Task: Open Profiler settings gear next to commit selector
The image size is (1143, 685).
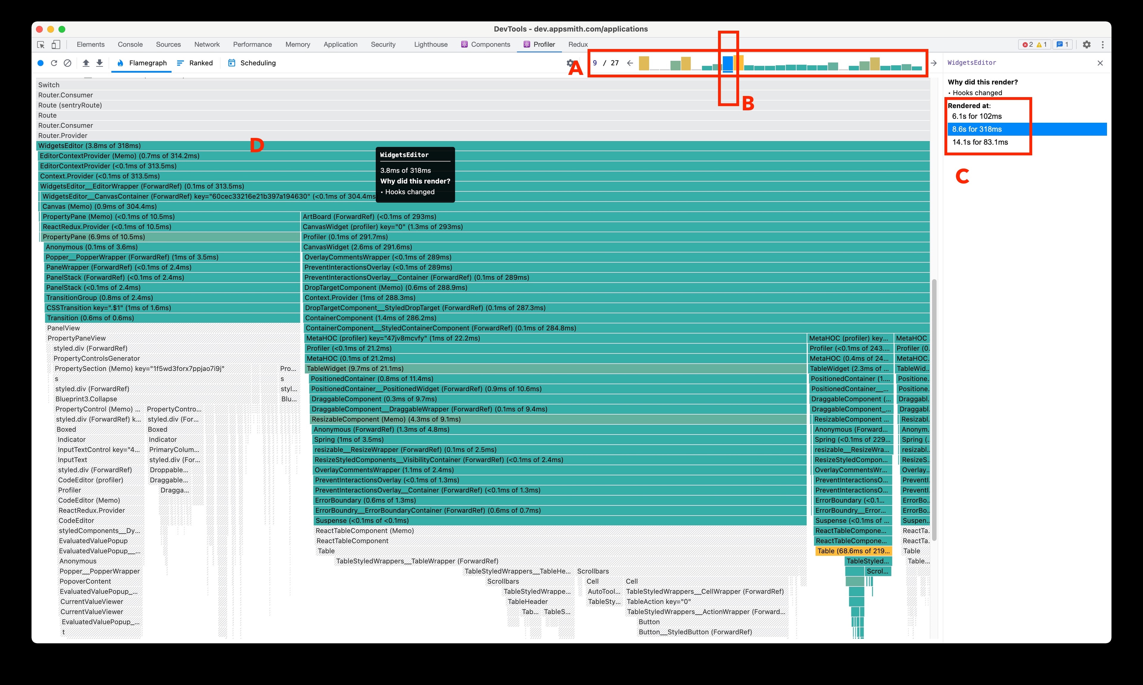Action: tap(571, 63)
